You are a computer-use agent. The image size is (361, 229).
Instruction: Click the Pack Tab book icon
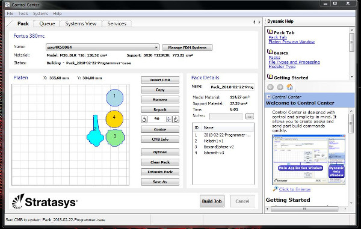click(270, 31)
